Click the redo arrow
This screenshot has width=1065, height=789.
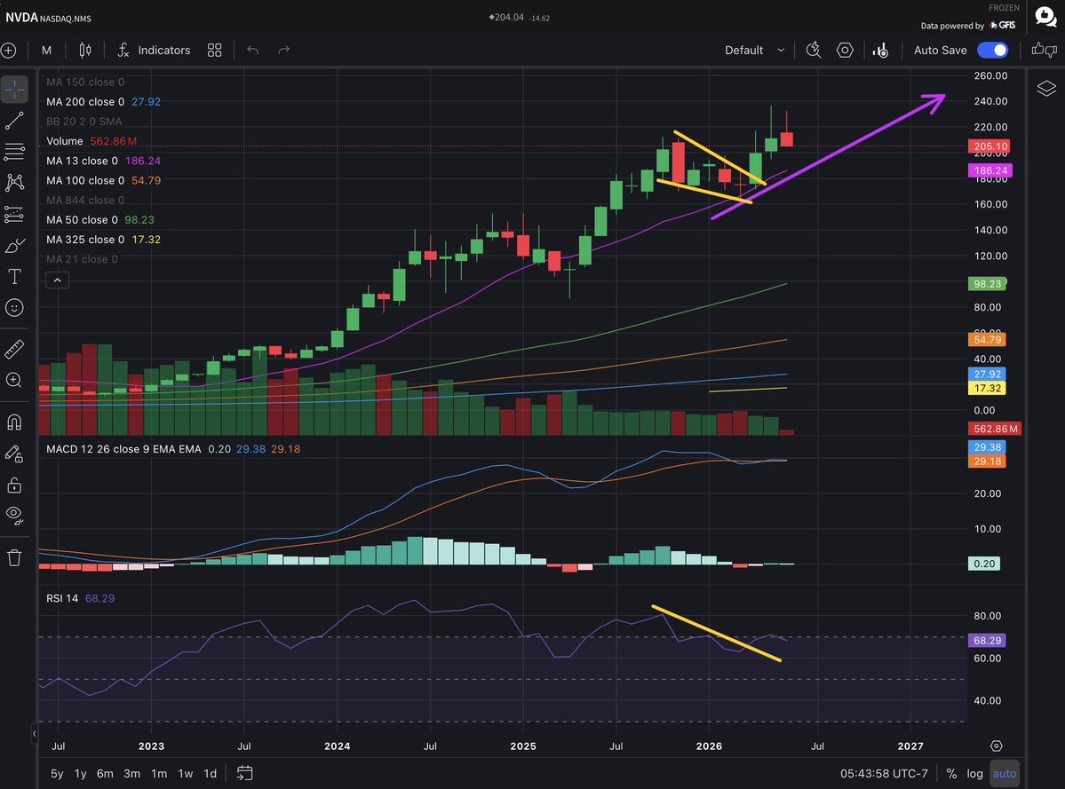[x=284, y=51]
